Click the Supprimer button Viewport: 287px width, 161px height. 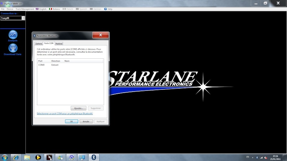[95, 108]
